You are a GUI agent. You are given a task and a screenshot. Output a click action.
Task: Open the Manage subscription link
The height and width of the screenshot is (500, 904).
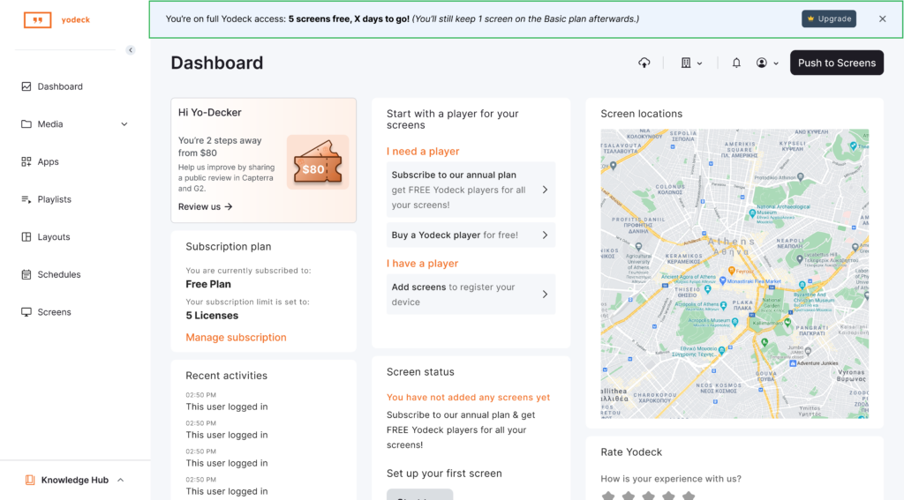point(236,337)
